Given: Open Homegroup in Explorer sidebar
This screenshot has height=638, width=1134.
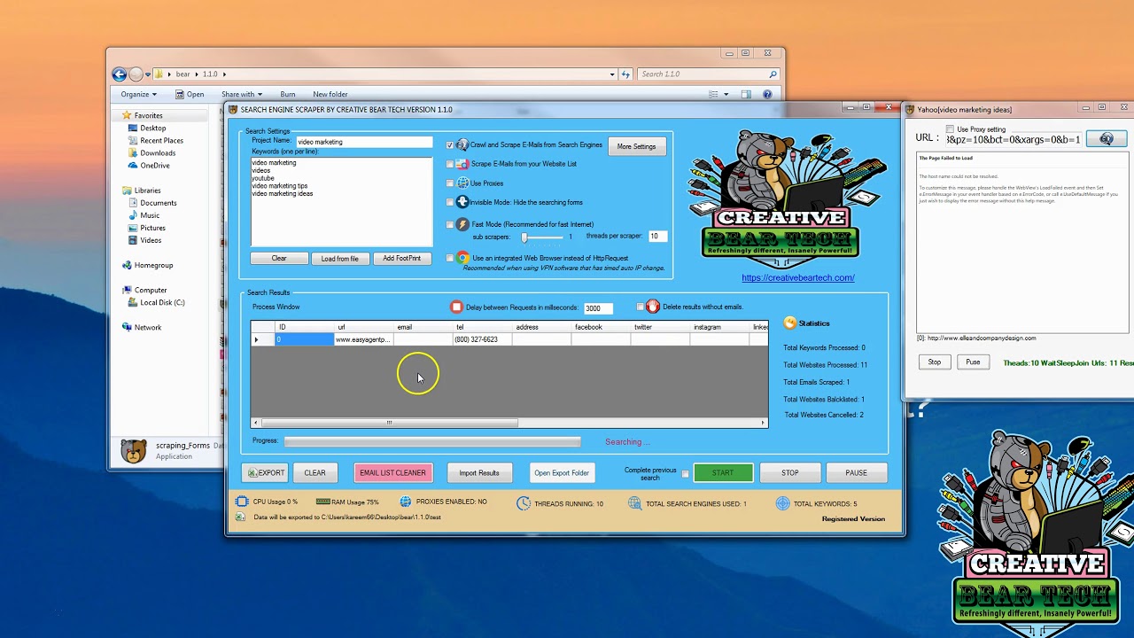Looking at the screenshot, I should pyautogui.click(x=153, y=265).
